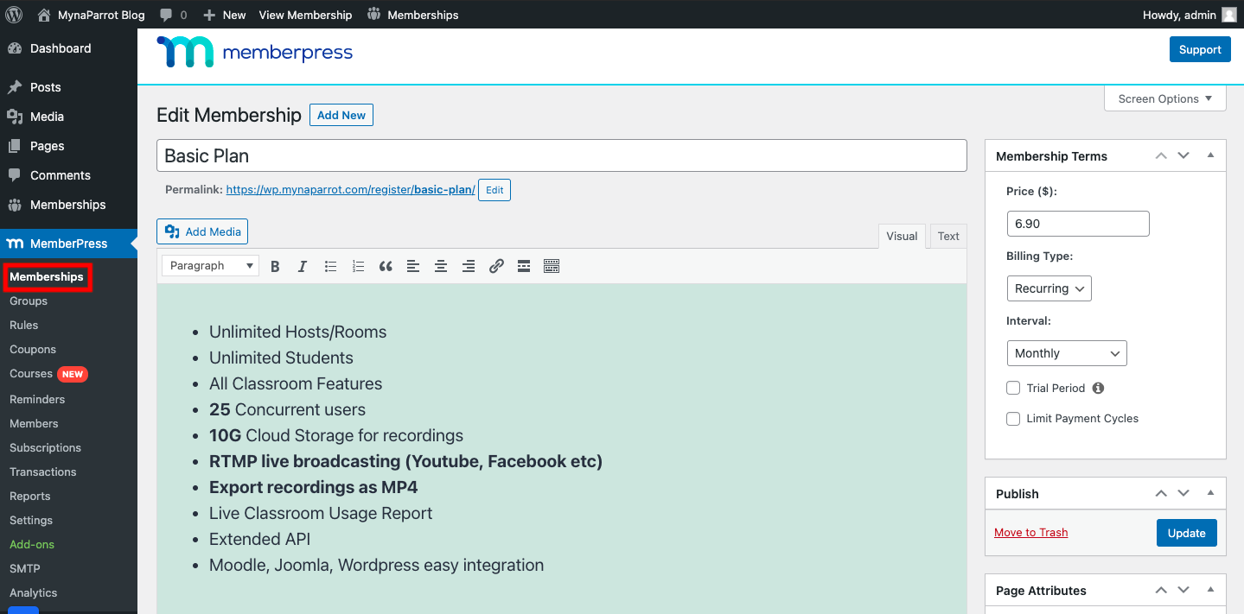Check the Limit Payment Cycles option
1244x614 pixels.
pyautogui.click(x=1013, y=419)
